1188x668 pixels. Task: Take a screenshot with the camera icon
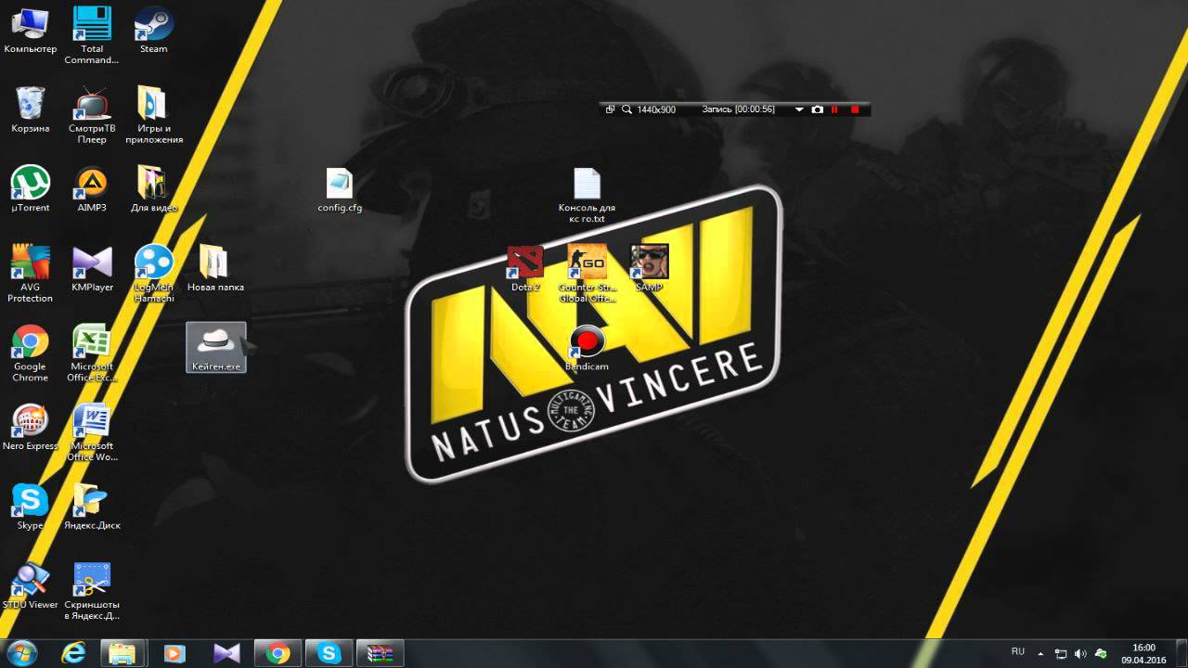[817, 109]
